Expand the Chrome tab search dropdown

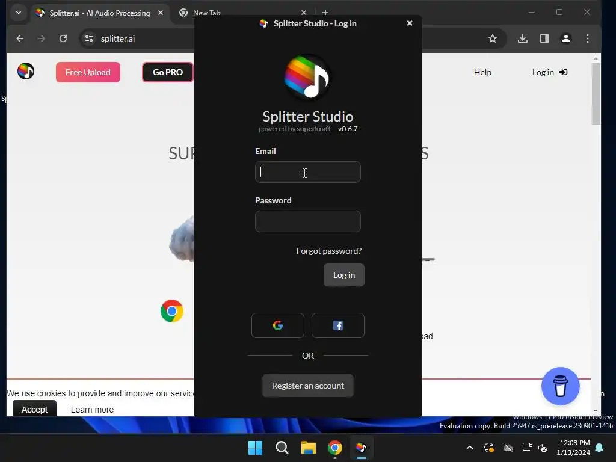pyautogui.click(x=19, y=13)
